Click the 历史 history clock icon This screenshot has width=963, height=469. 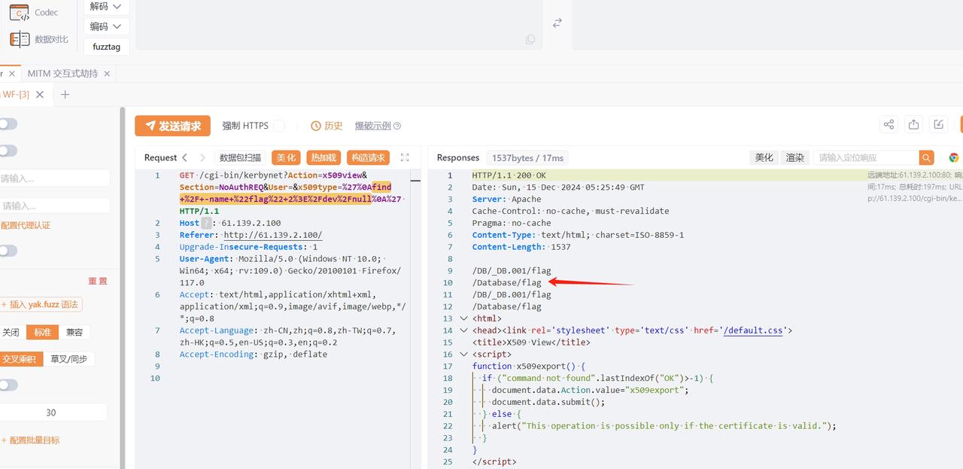(316, 126)
